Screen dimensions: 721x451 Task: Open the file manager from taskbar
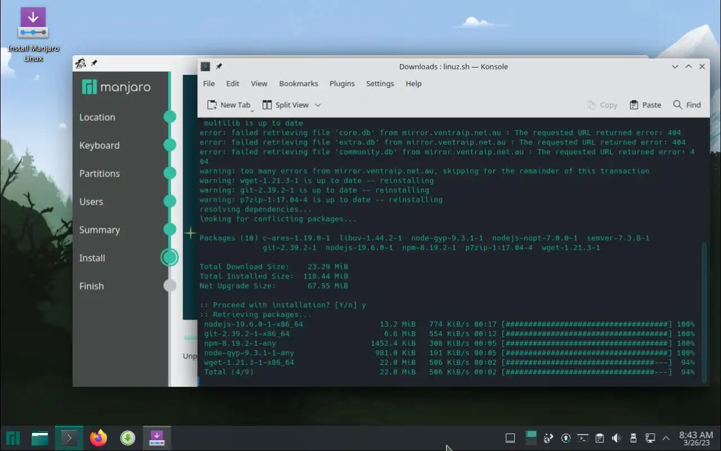39,438
